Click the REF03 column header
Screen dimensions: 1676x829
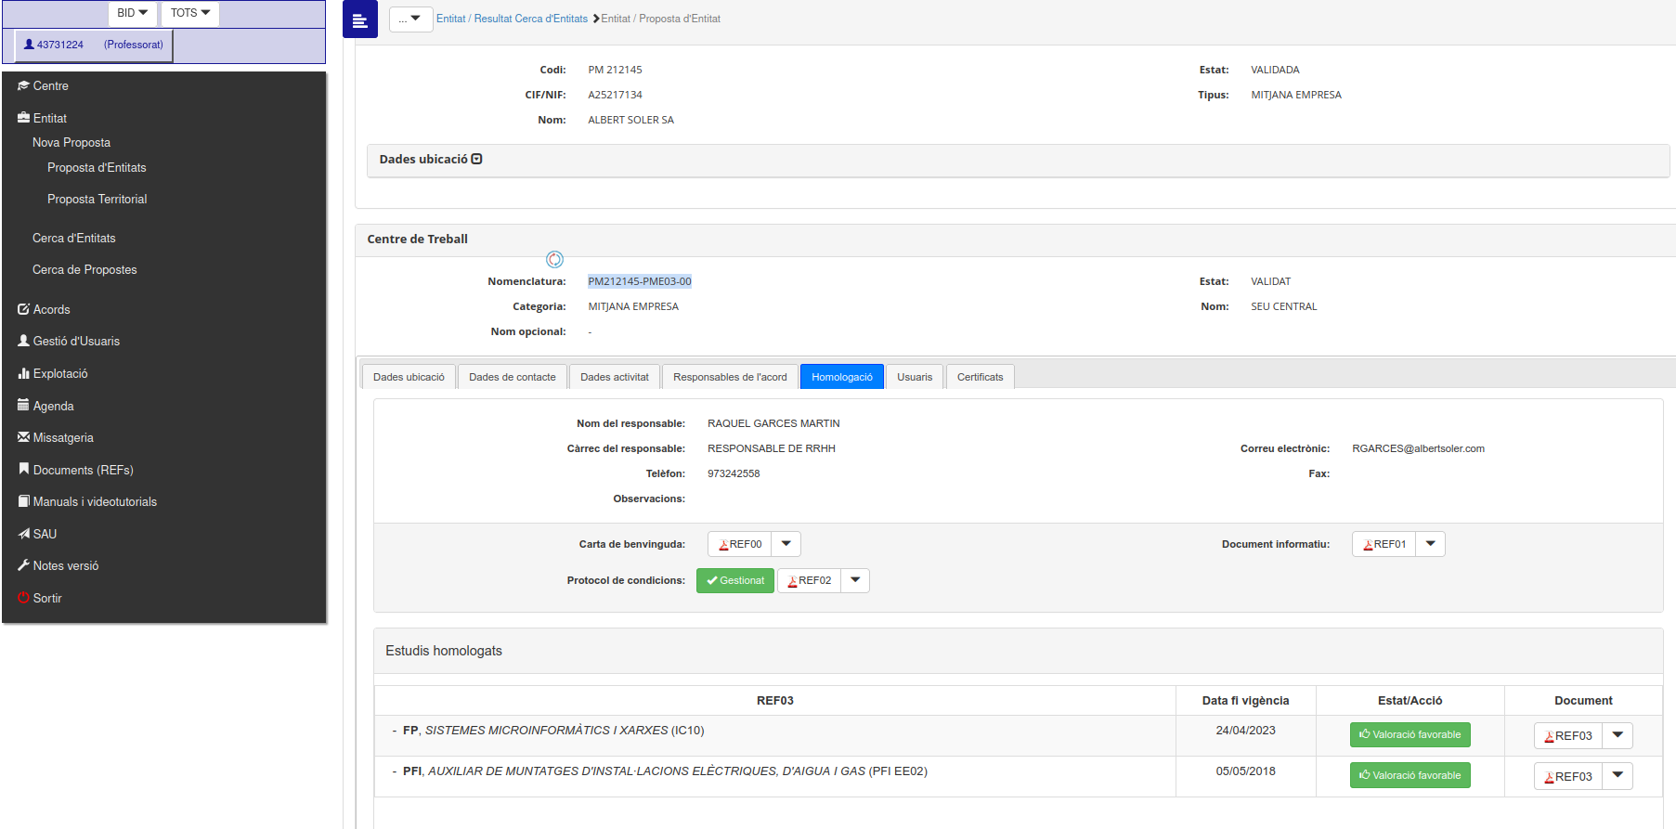pyautogui.click(x=775, y=701)
